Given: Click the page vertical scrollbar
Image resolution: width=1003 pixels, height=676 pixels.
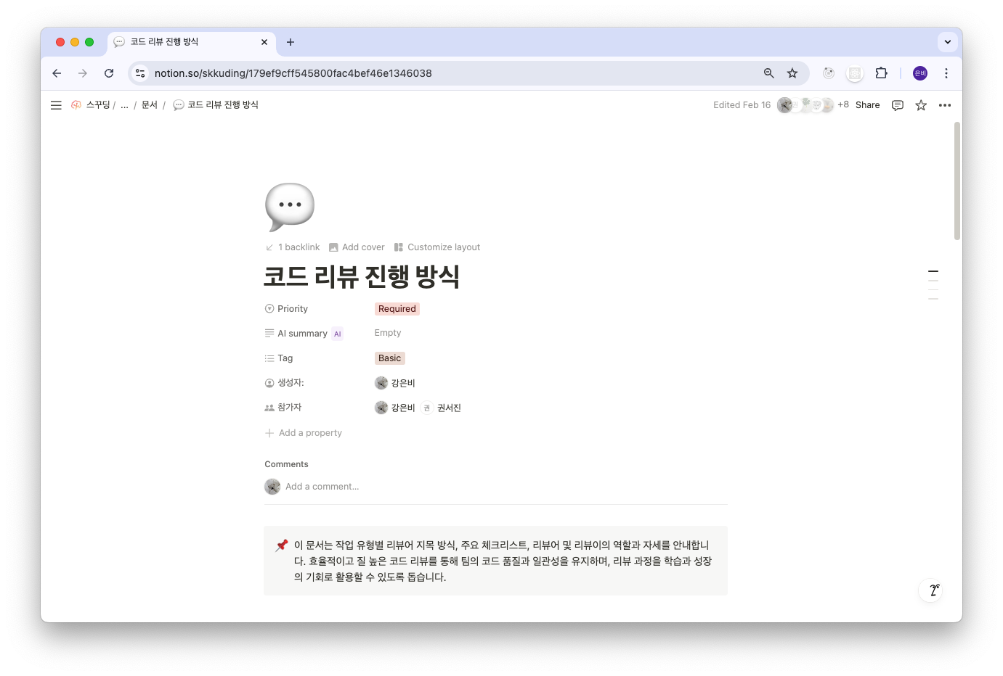Looking at the screenshot, I should click(957, 181).
